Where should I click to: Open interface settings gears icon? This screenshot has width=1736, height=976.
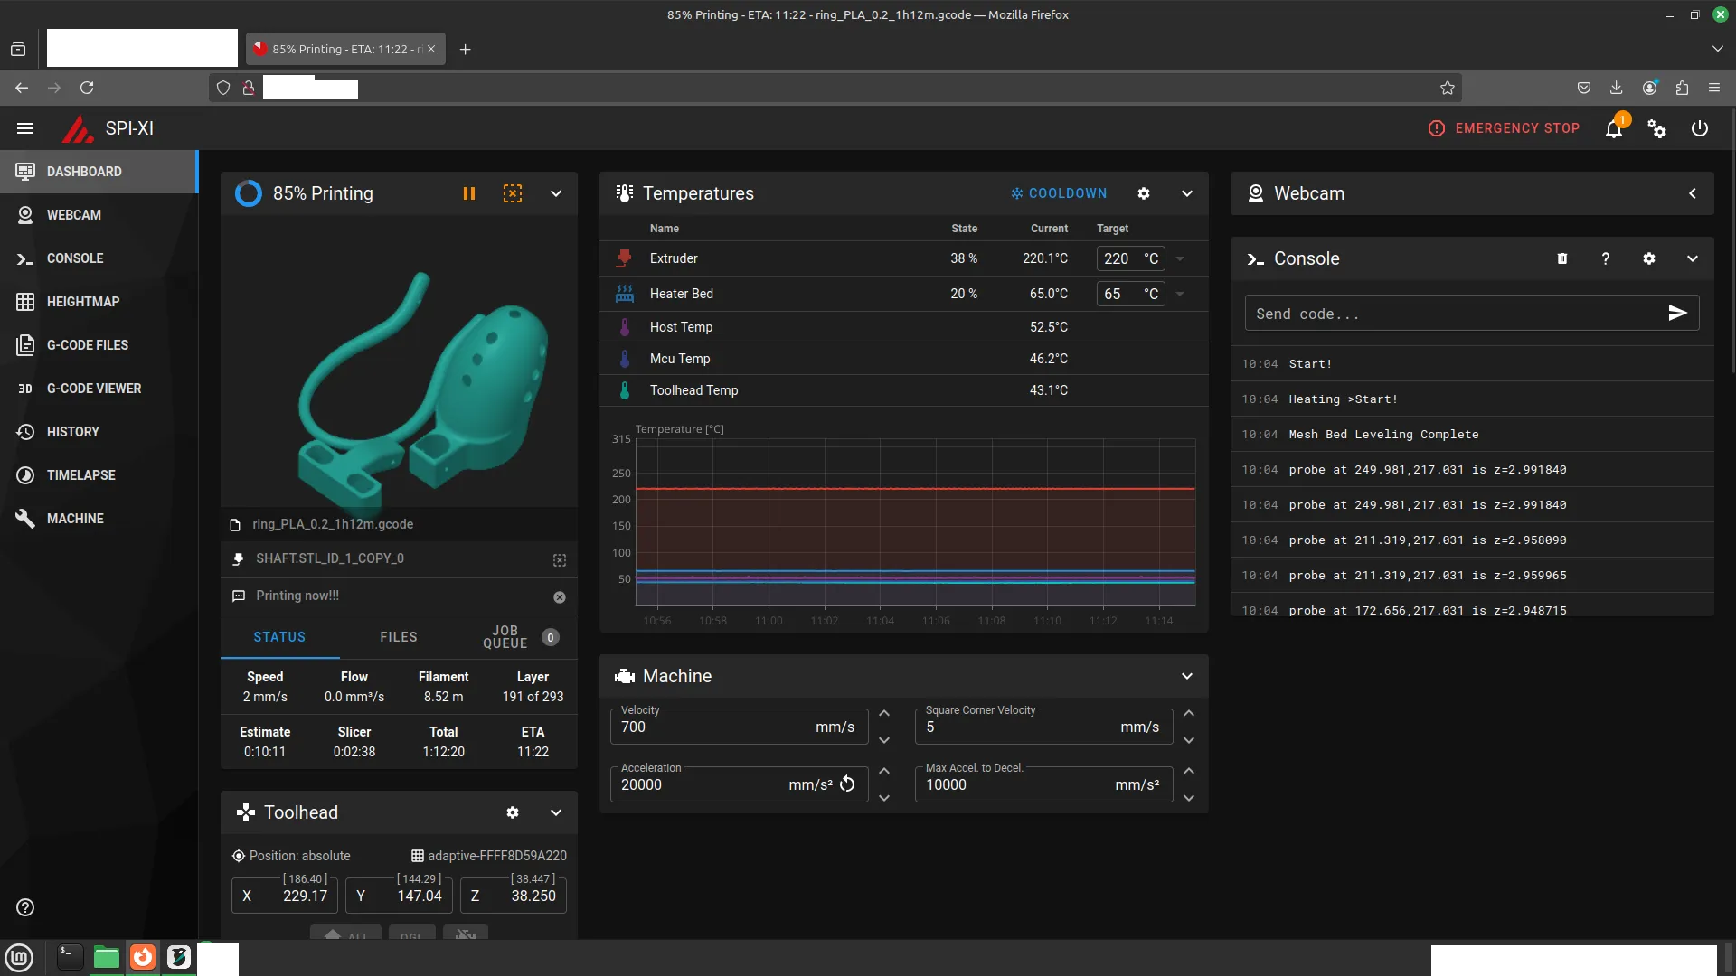[1656, 128]
